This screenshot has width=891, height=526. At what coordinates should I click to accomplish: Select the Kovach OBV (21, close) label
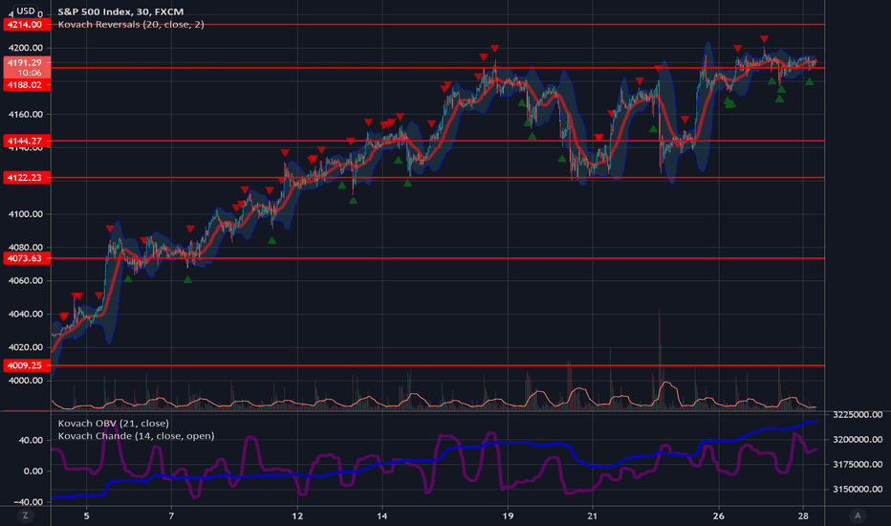coord(113,423)
